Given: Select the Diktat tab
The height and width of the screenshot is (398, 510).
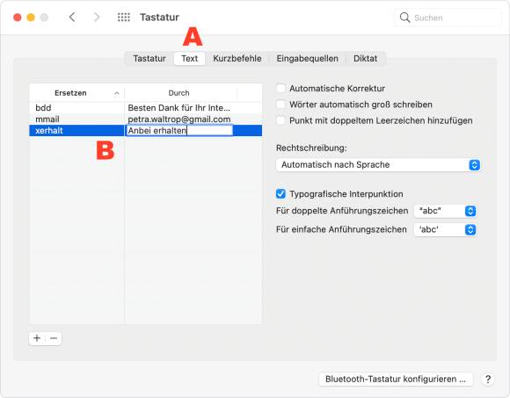Looking at the screenshot, I should (365, 59).
